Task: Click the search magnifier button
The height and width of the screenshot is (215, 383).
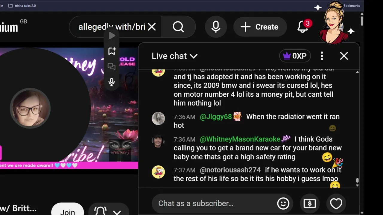Action: point(178,27)
